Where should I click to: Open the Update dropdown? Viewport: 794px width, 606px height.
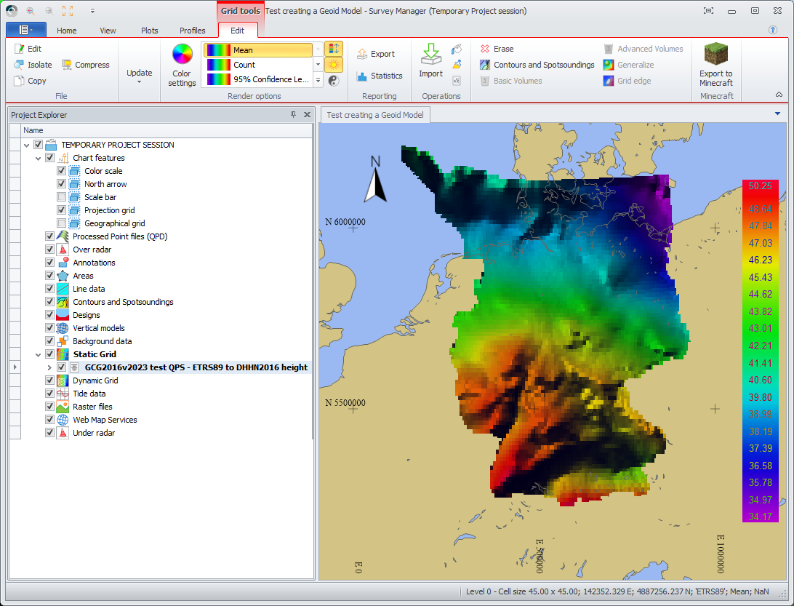tap(139, 76)
